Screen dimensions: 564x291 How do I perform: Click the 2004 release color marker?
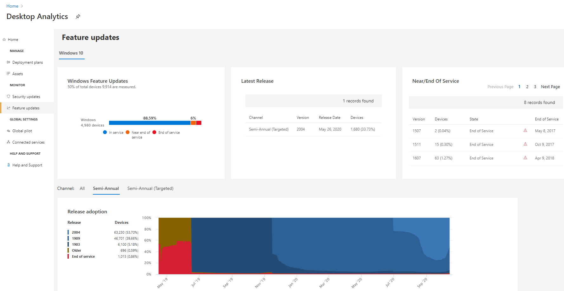68,232
